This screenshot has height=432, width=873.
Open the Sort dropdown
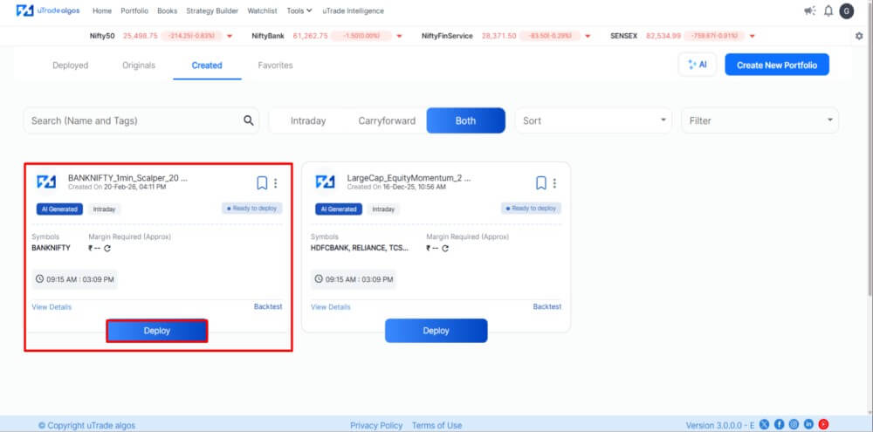594,120
